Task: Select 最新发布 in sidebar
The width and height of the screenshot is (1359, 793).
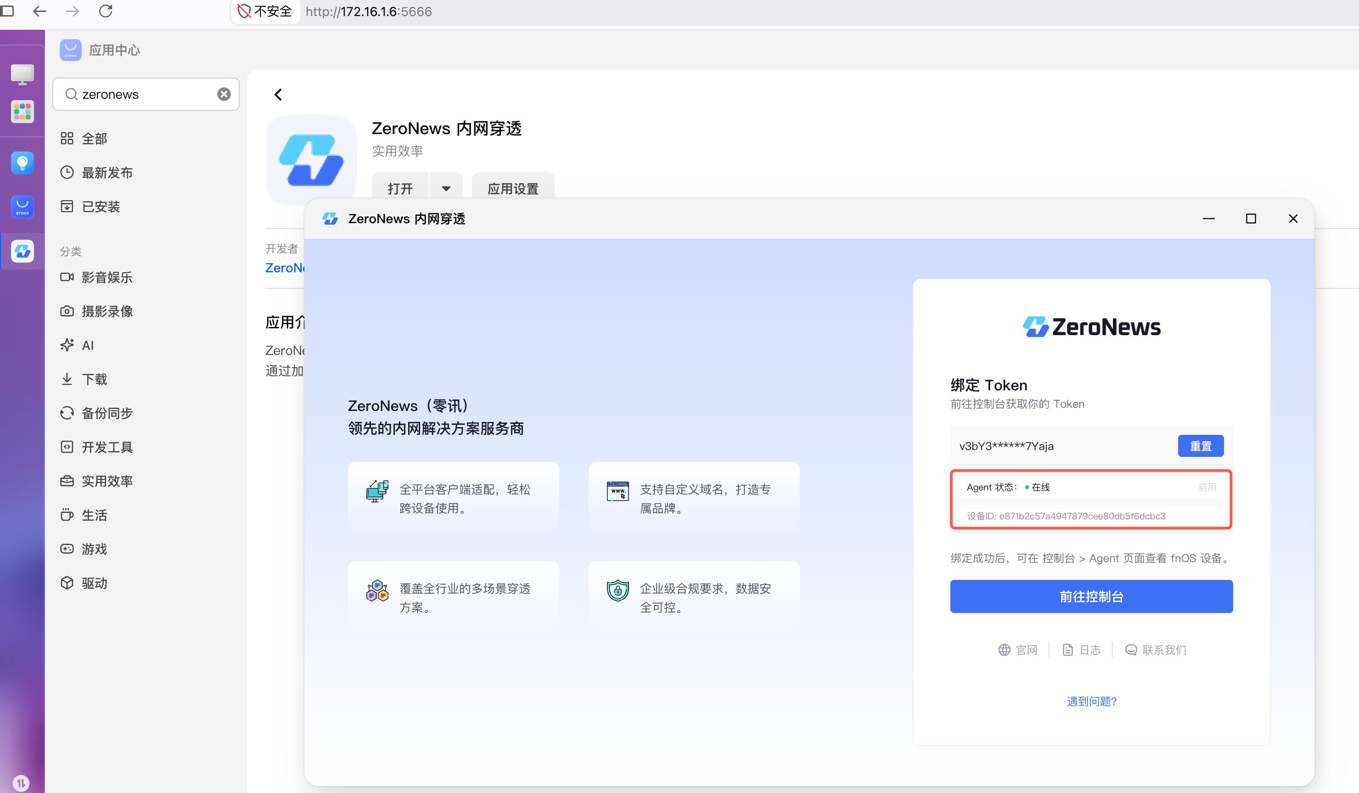Action: click(x=96, y=173)
